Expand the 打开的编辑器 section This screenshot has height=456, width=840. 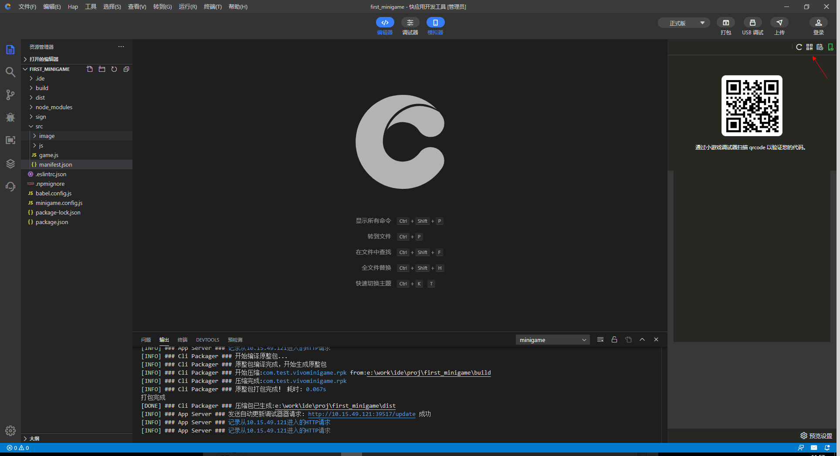point(77,59)
